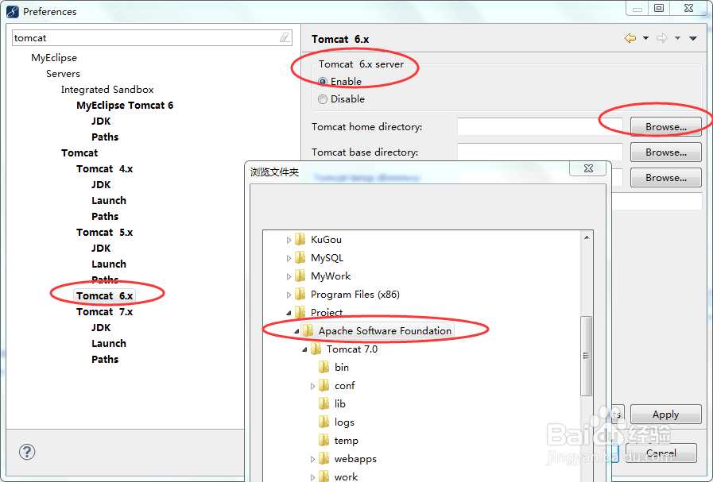Screen dimensions: 713x482
Task: Click the MyWork folder icon
Action: [300, 276]
